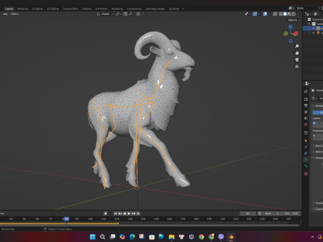Image resolution: width=323 pixels, height=242 pixels.
Task: Switch perspective/orthographic grid icon
Action: pyautogui.click(x=297, y=67)
